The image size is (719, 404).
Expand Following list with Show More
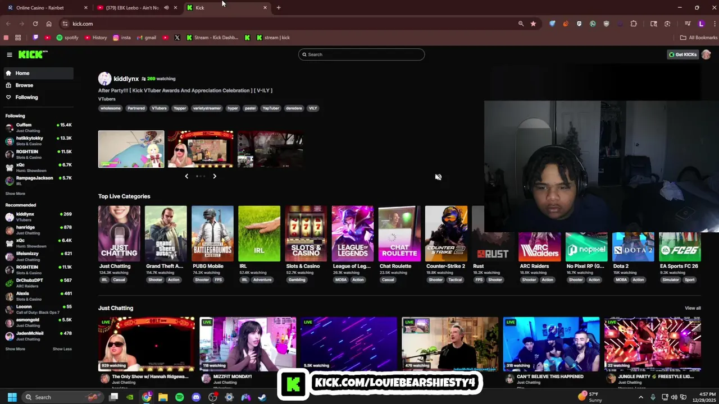15,194
